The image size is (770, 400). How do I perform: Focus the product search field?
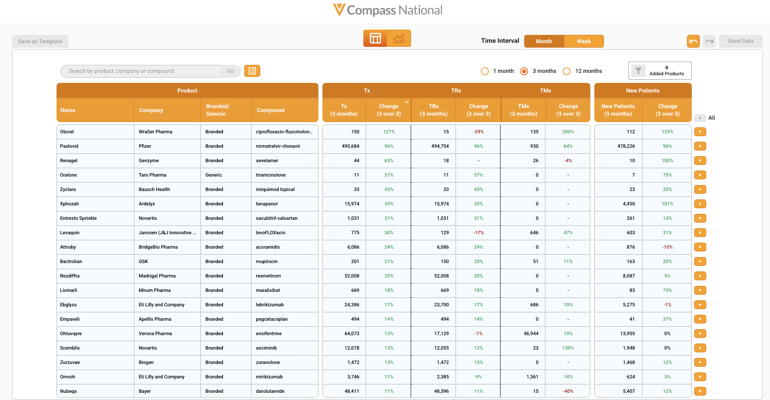coord(140,71)
